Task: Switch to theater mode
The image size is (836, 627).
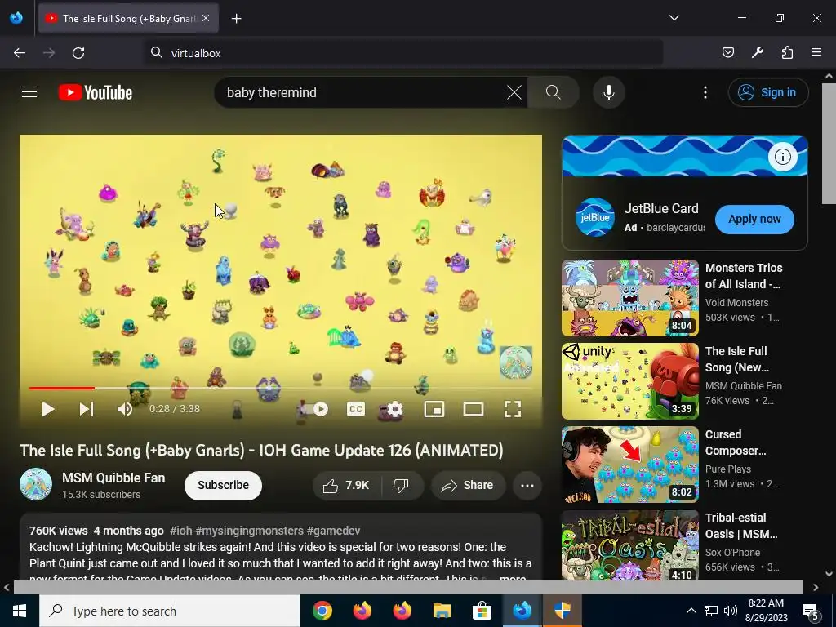Action: (474, 409)
